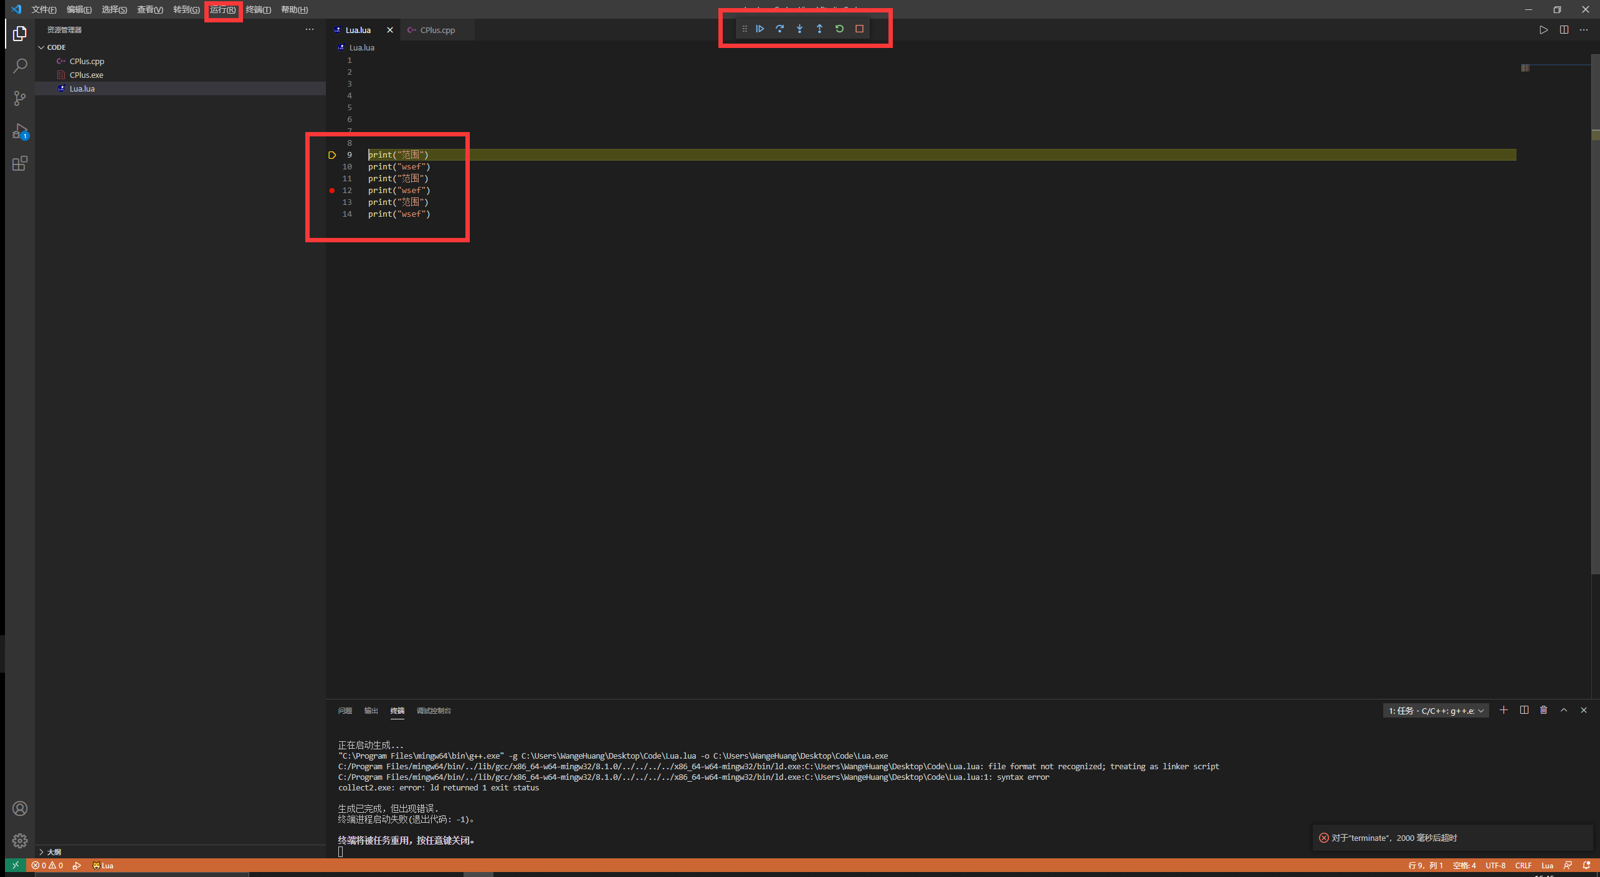Open the Extensions sidebar view
Image resolution: width=1600 pixels, height=877 pixels.
[x=20, y=164]
